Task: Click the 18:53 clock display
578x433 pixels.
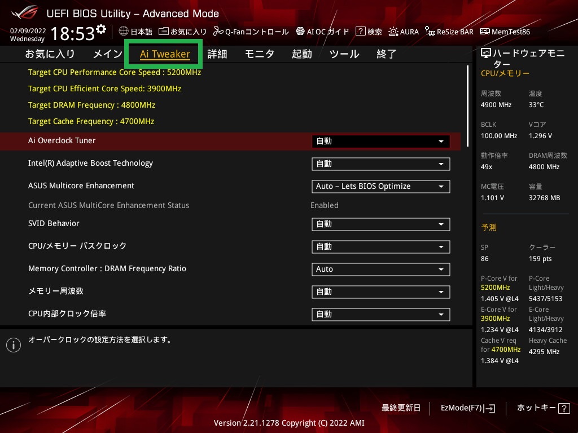Action: [x=73, y=33]
